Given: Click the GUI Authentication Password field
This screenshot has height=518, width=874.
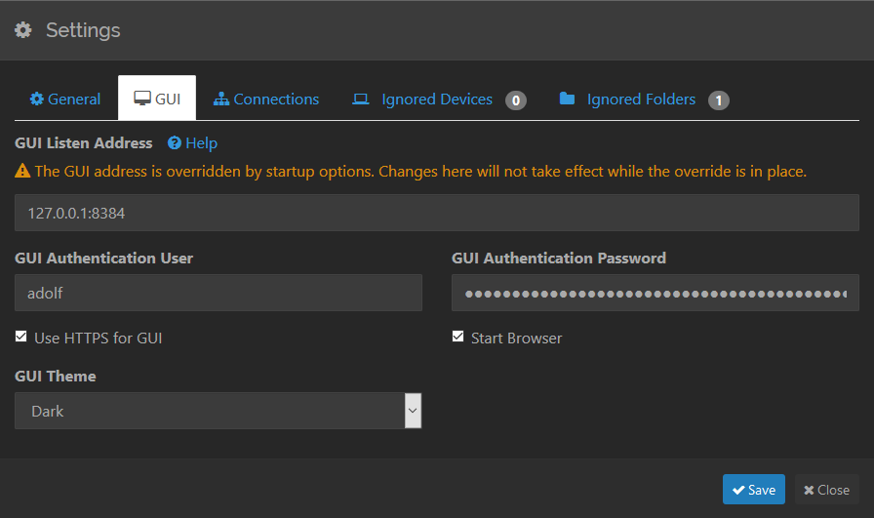Looking at the screenshot, I should pos(655,293).
